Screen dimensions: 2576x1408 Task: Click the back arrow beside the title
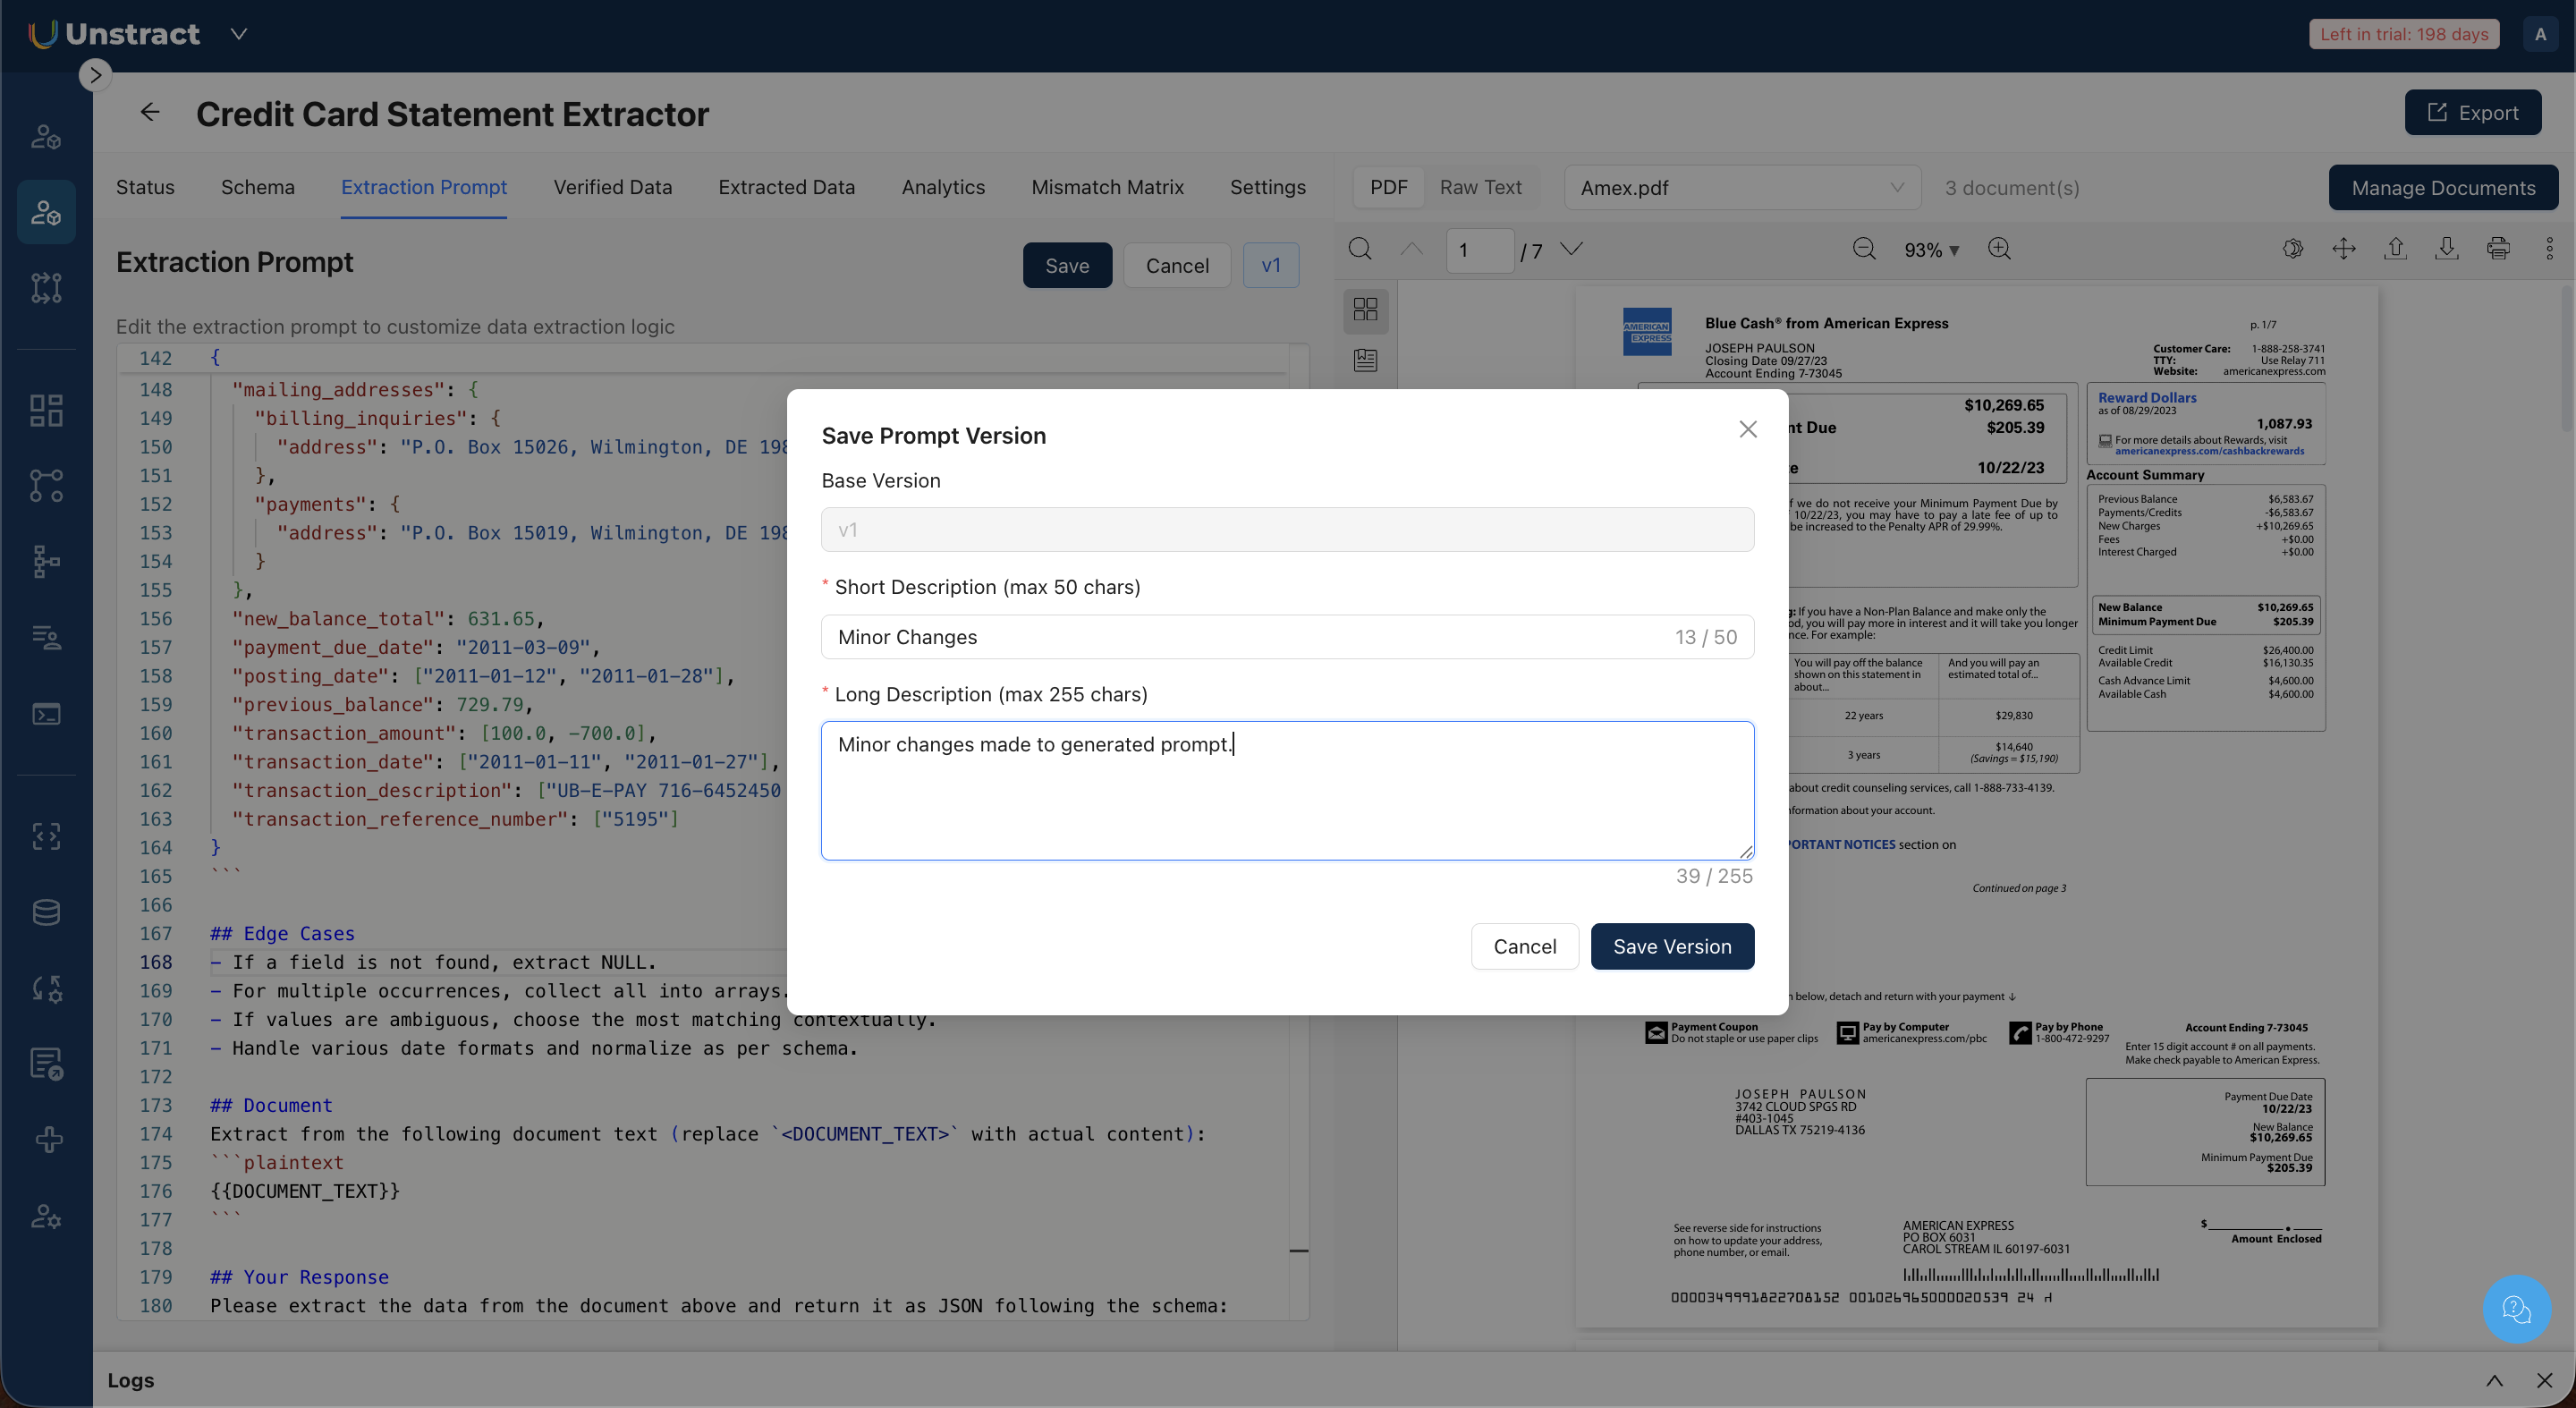pyautogui.click(x=150, y=113)
